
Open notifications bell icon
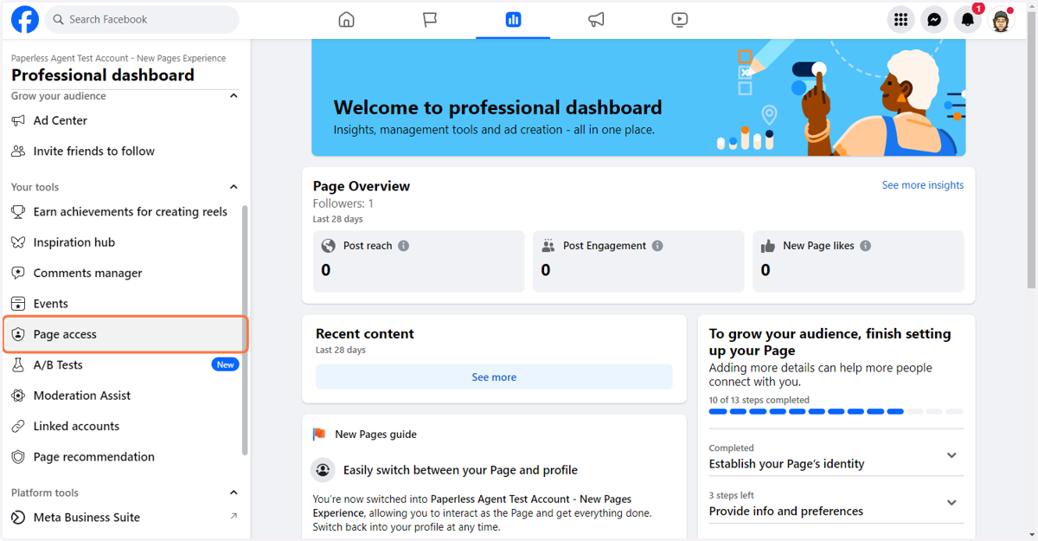coord(967,20)
